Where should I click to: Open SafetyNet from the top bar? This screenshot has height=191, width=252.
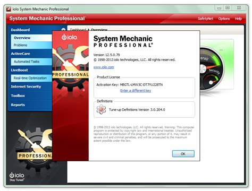pos(205,19)
